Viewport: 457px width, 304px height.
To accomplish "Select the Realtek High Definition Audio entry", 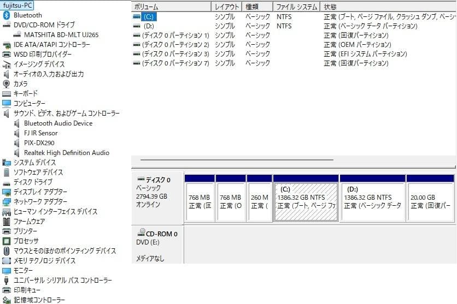I will pyautogui.click(x=67, y=153).
